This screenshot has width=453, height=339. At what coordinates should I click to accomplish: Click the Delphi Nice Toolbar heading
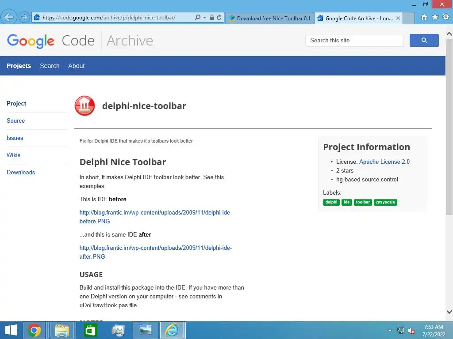(123, 162)
